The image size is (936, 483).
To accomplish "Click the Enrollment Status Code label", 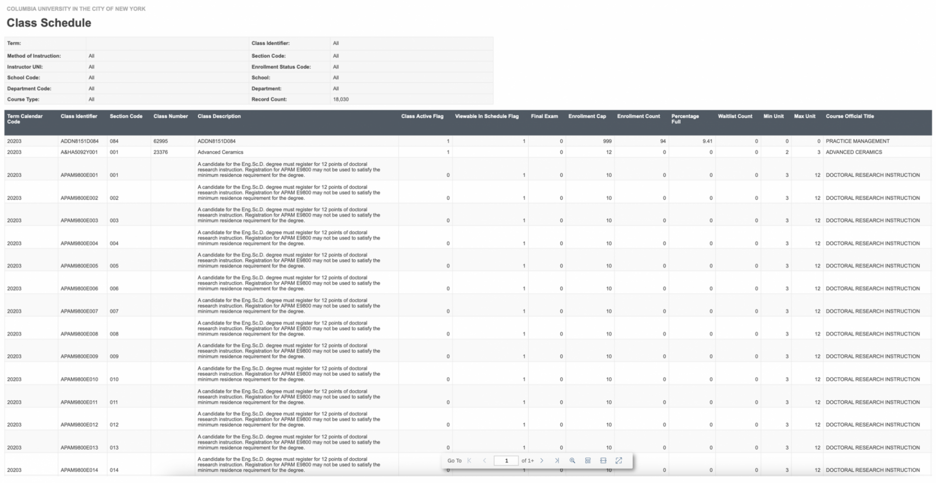I will point(281,67).
